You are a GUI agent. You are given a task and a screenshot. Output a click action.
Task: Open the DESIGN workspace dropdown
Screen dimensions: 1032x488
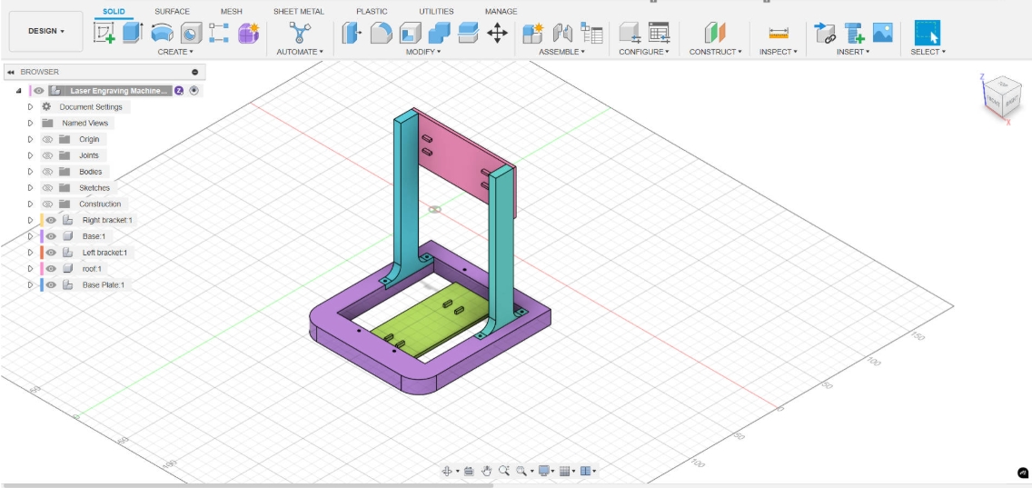coord(46,31)
